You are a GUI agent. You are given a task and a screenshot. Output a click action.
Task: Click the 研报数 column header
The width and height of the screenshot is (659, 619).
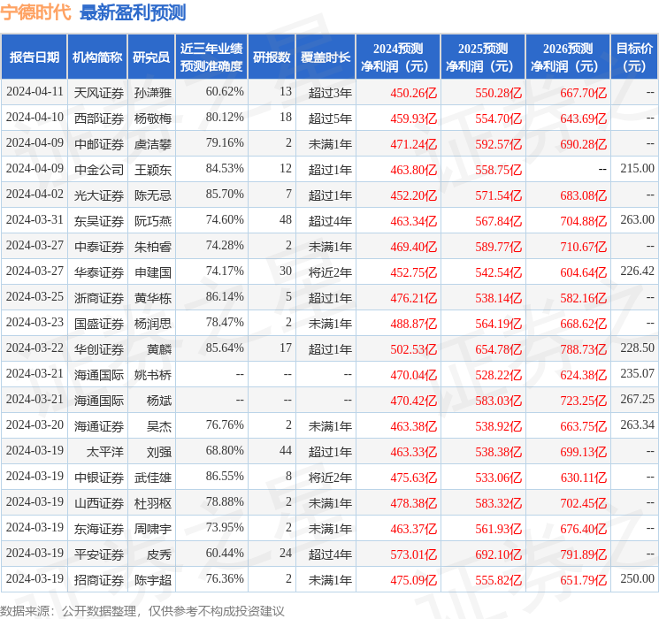(x=272, y=57)
